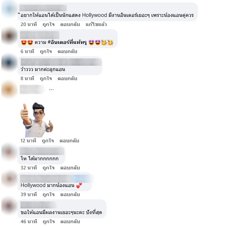Click the blurred name on 32-minute comment
The width and height of the screenshot is (237, 226).
click(42, 151)
